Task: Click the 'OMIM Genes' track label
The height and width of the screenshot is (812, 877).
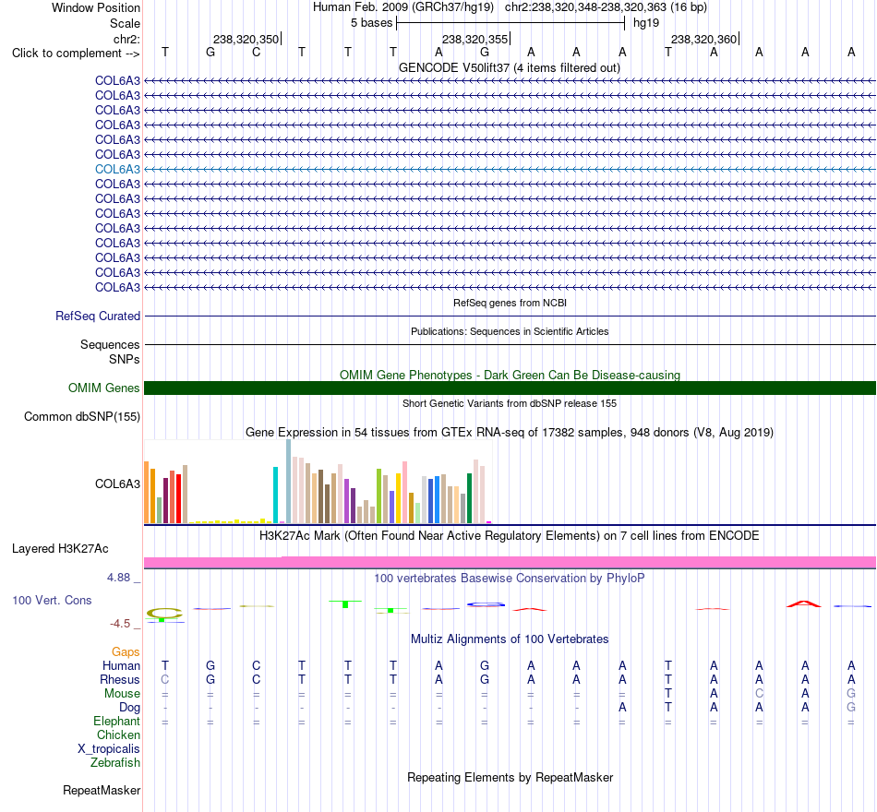Action: 103,388
